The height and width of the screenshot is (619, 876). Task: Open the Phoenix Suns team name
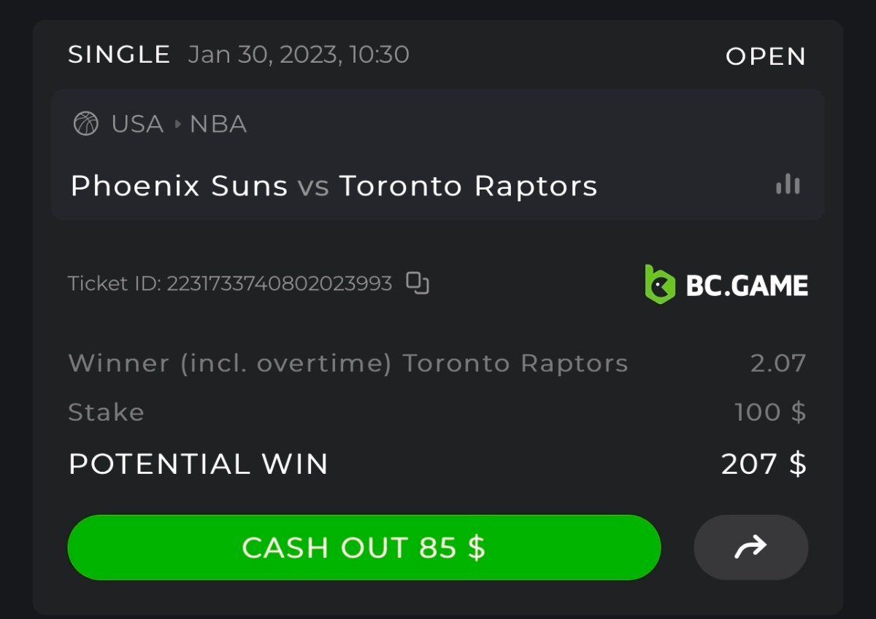coord(179,186)
